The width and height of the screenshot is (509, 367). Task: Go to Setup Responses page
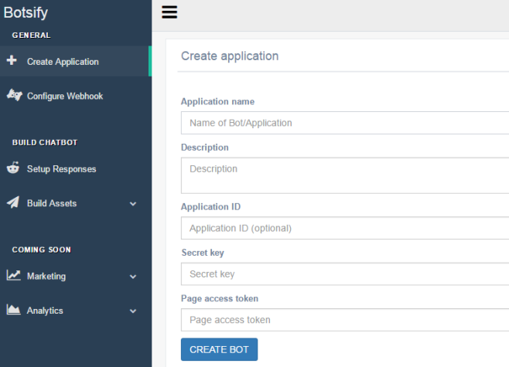(x=61, y=169)
